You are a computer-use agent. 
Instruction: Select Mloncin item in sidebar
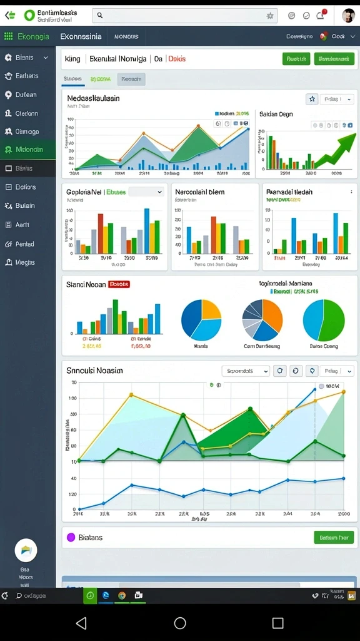tap(27, 150)
